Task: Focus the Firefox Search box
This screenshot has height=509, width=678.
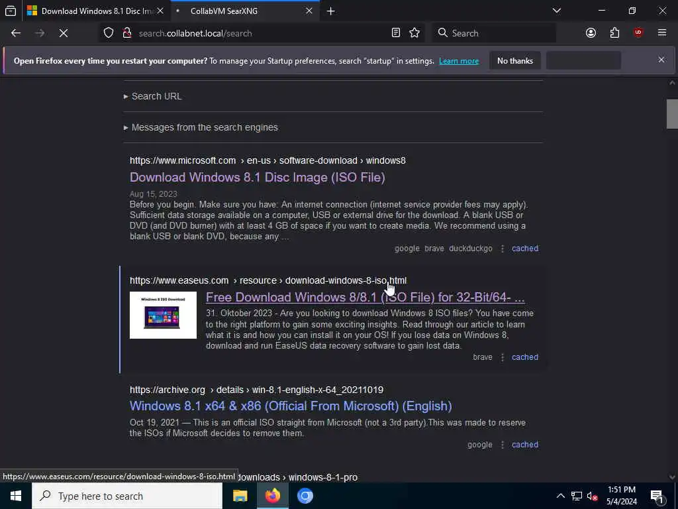Action: pyautogui.click(x=494, y=33)
